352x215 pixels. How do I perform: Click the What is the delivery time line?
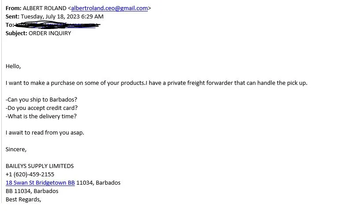tap(41, 116)
